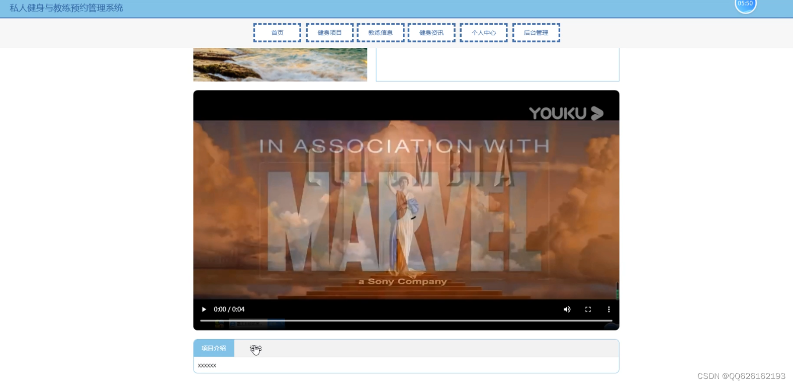Viewport: 793px width, 385px height.
Task: Enter fullscreen mode on the video player
Action: point(588,310)
